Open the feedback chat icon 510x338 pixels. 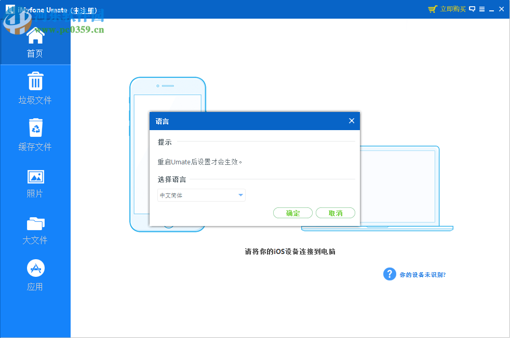tap(472, 9)
